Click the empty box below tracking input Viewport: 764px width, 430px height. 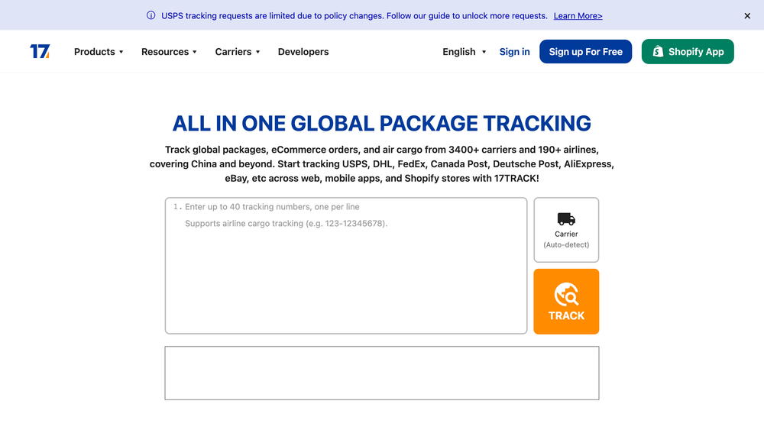[x=381, y=373]
